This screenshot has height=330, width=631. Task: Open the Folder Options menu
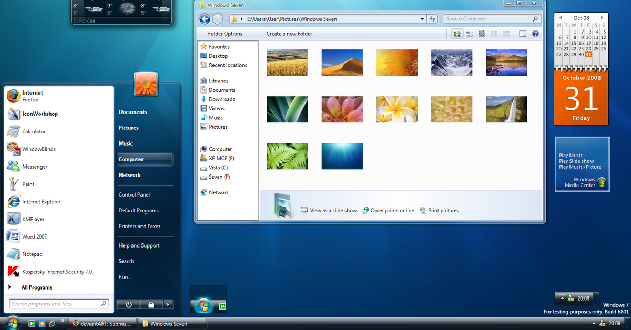tap(226, 33)
